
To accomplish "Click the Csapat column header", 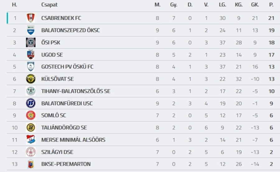I will pyautogui.click(x=49, y=5).
